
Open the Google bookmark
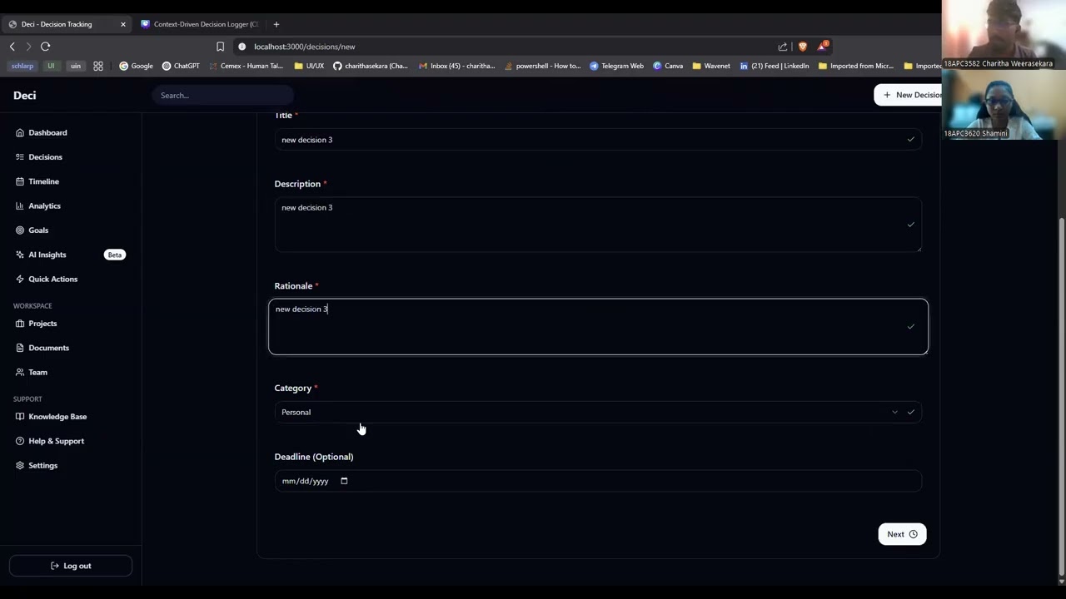(x=136, y=66)
